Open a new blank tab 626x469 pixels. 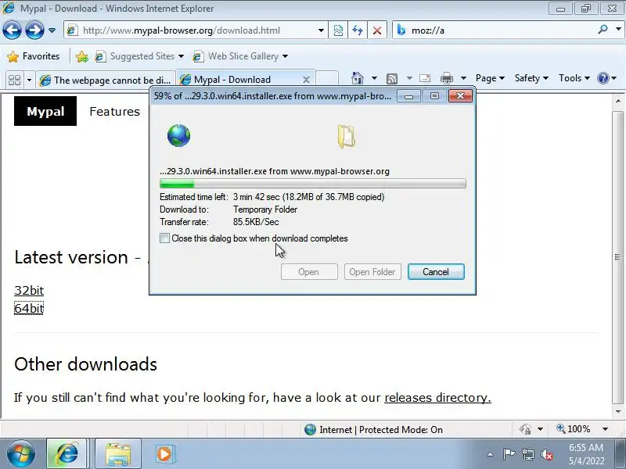pos(327,79)
